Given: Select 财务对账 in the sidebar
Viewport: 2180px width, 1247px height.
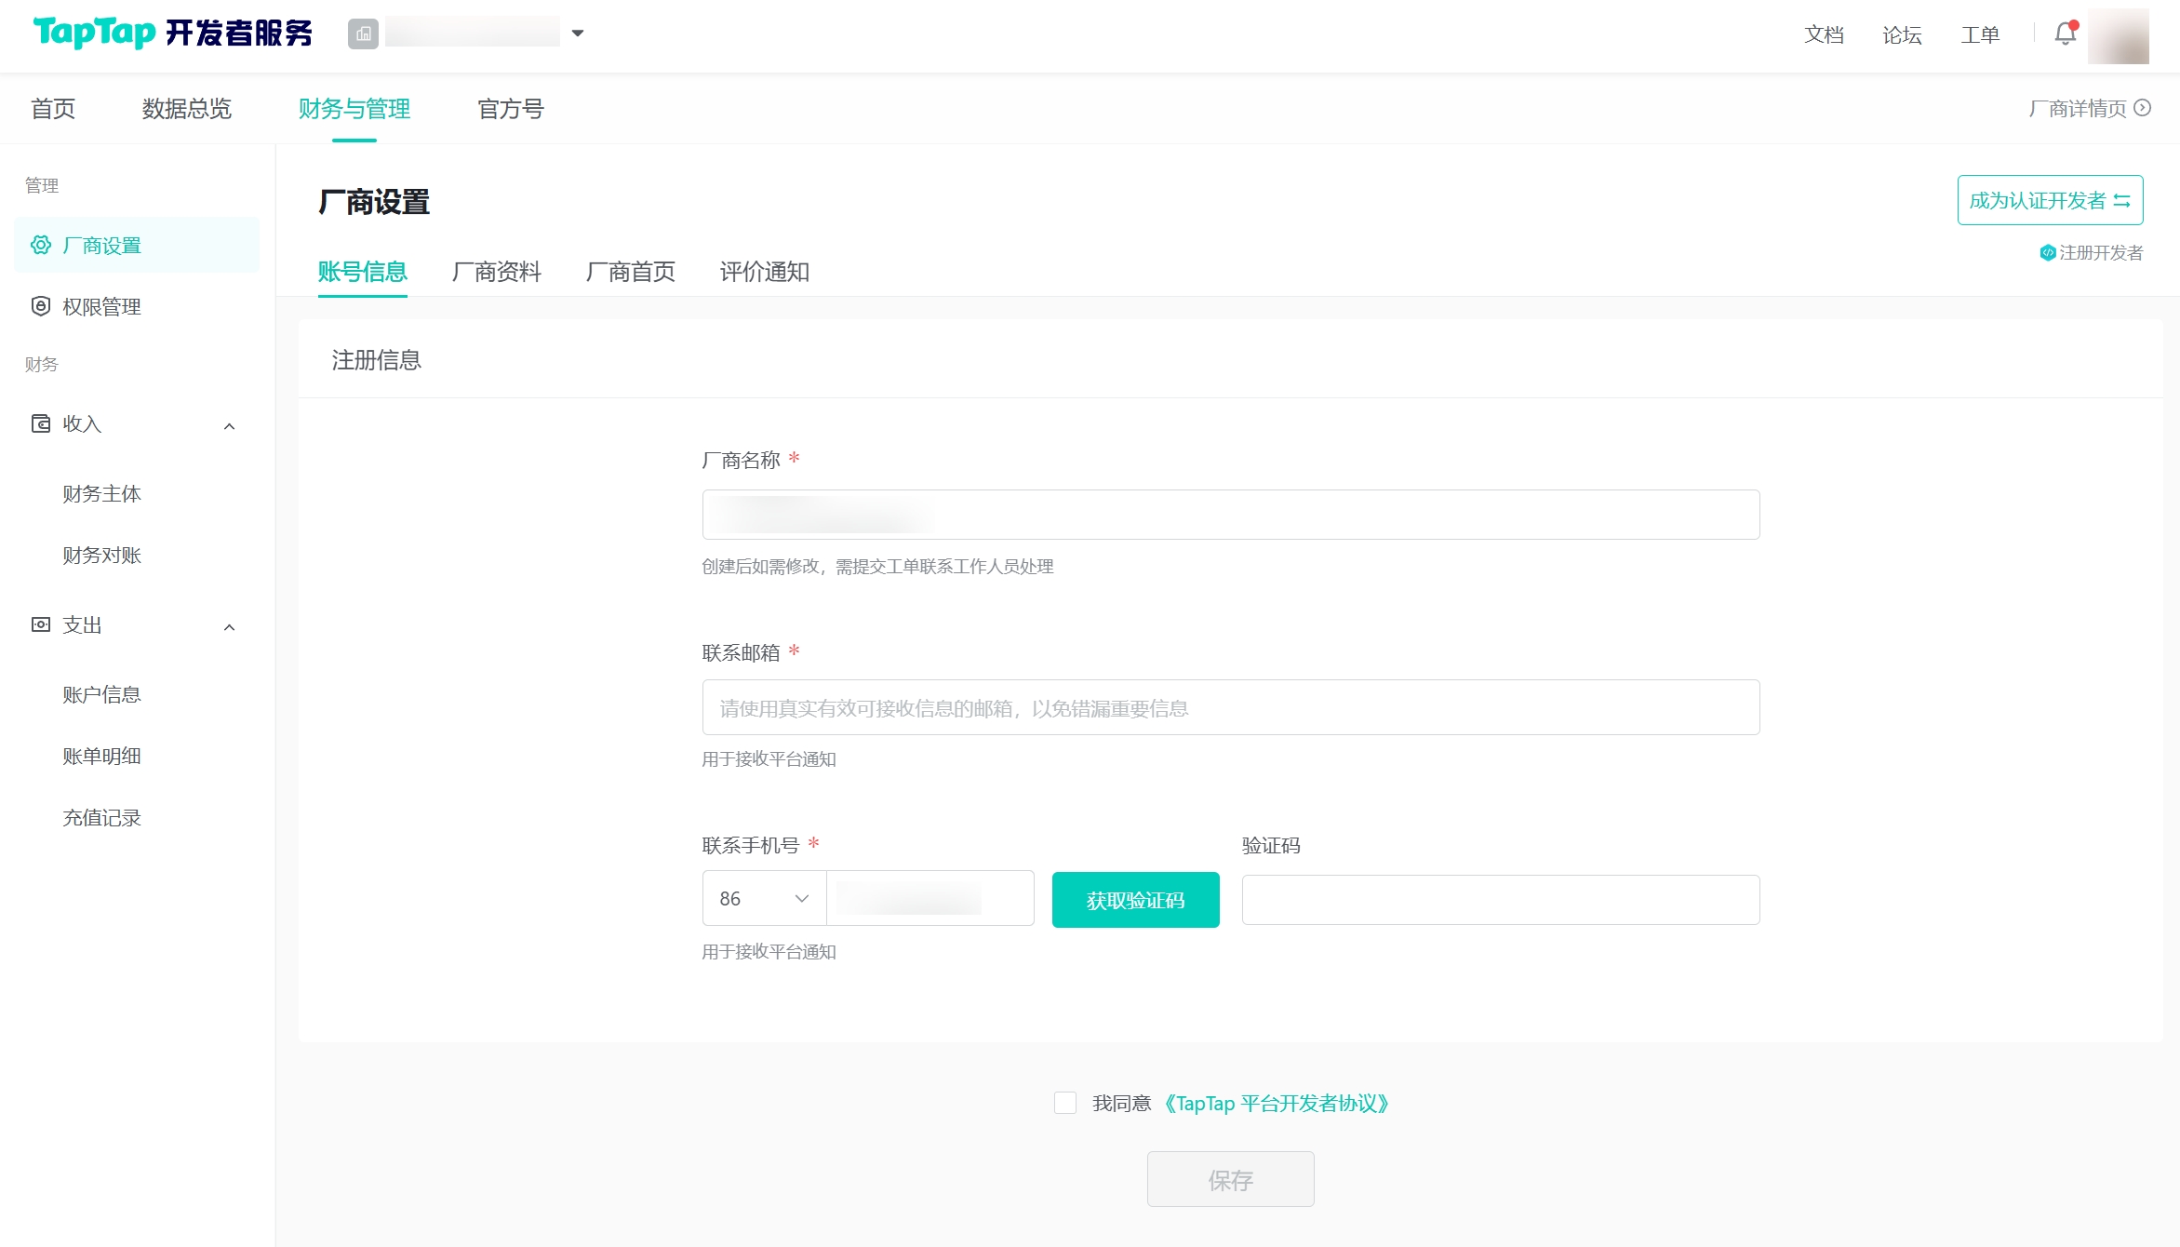Looking at the screenshot, I should click(x=101, y=556).
